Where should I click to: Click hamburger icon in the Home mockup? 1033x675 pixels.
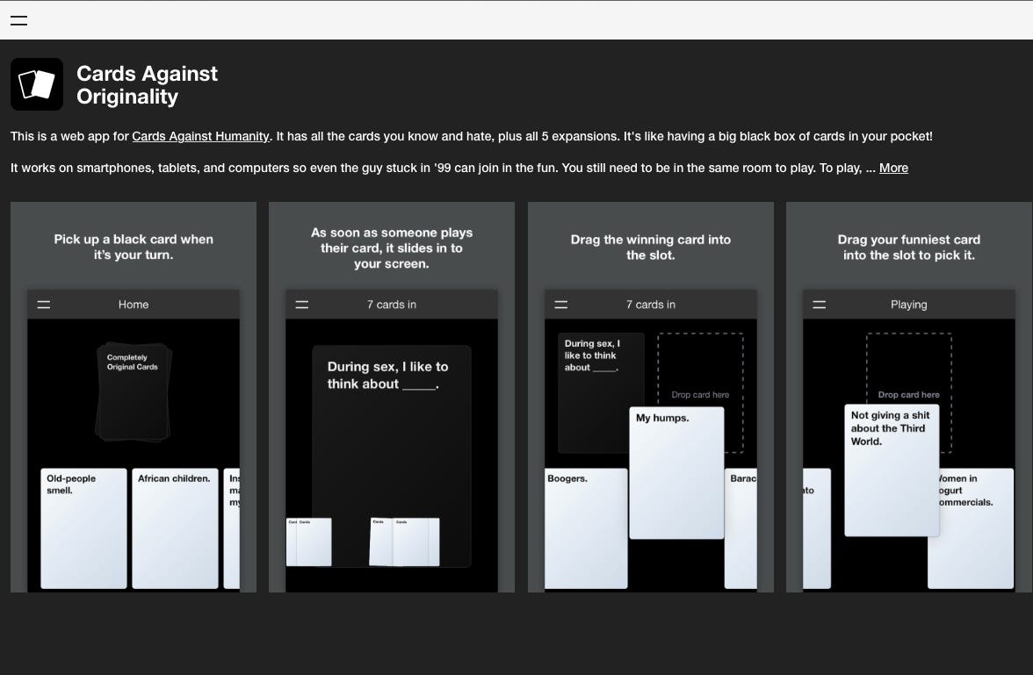44,305
